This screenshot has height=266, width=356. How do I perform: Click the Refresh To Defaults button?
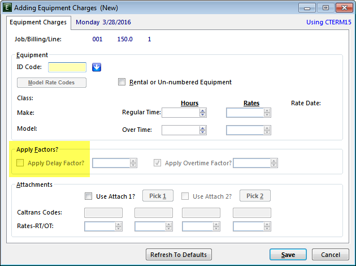179,255
